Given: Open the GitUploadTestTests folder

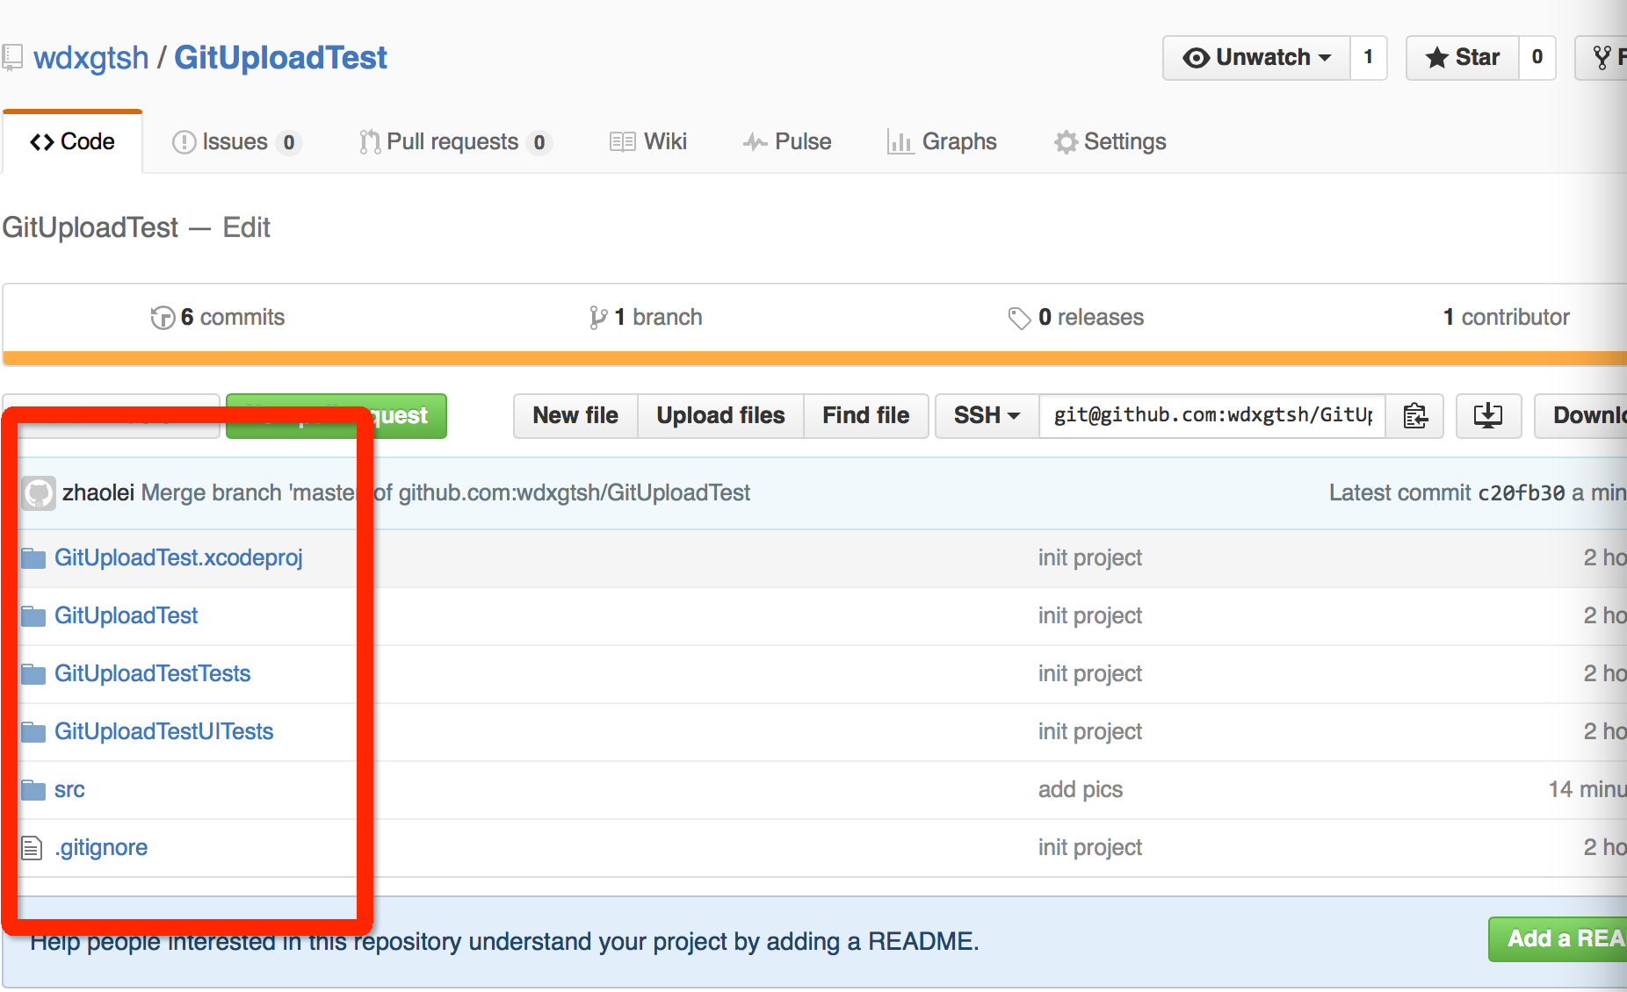Looking at the screenshot, I should click(x=152, y=674).
